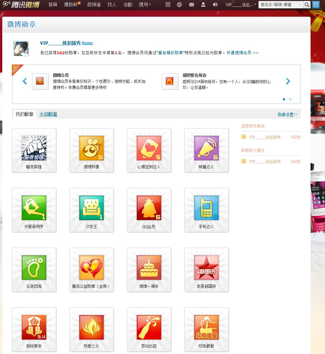This screenshot has width=325, height=354.
Task: Click the LV5 level badge
Action: point(87,43)
